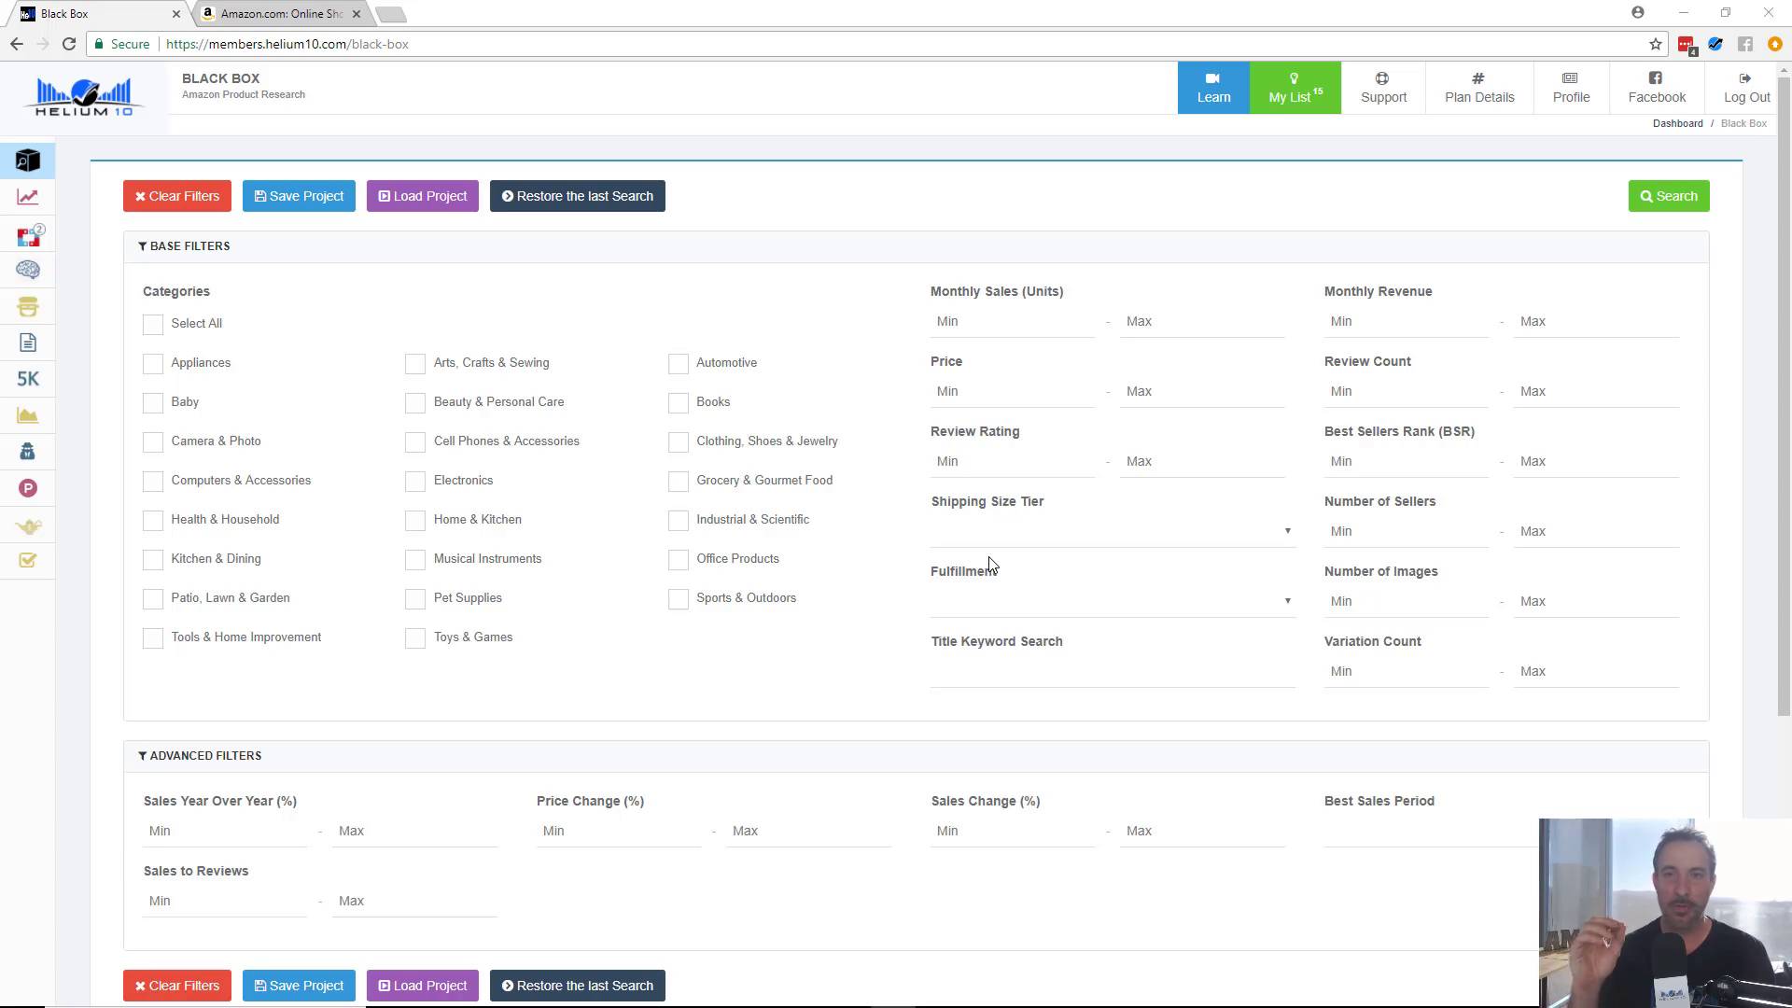Follow the Dashboard breadcrumb link
The width and height of the screenshot is (1792, 1008).
click(1677, 123)
